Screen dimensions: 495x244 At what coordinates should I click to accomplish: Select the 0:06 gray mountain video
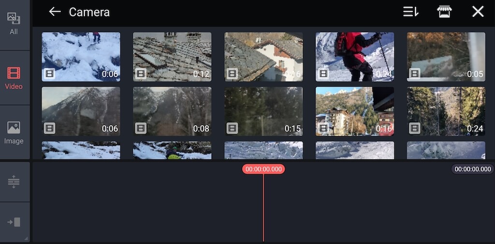click(81, 111)
